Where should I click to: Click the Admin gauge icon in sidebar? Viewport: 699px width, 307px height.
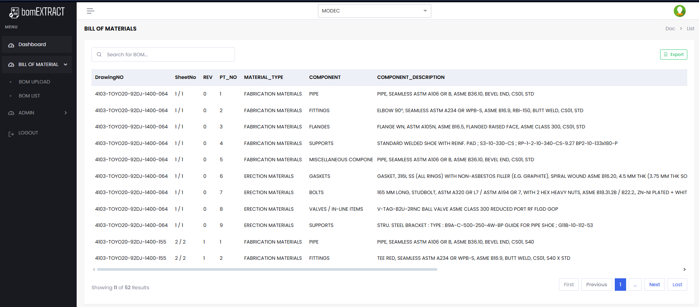(x=11, y=113)
